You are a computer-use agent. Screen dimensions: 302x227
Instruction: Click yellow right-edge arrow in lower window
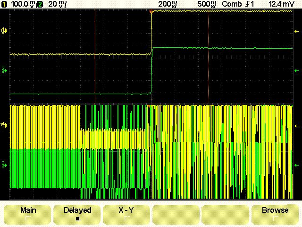(297, 126)
